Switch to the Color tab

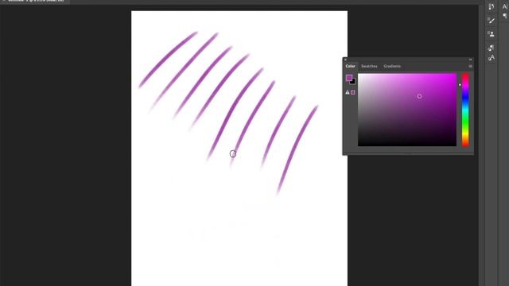pos(350,66)
